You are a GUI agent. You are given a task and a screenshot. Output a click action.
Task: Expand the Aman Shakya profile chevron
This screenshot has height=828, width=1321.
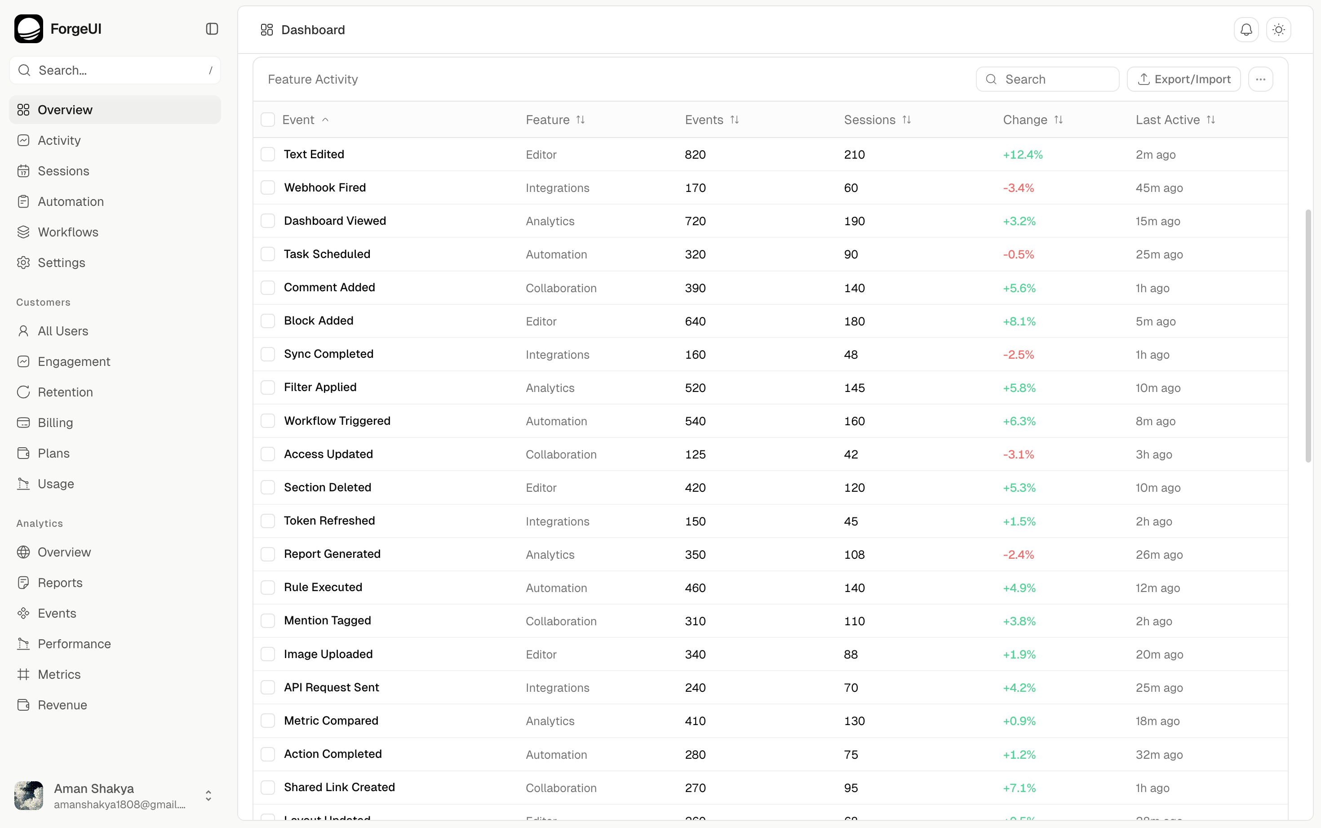click(x=208, y=796)
